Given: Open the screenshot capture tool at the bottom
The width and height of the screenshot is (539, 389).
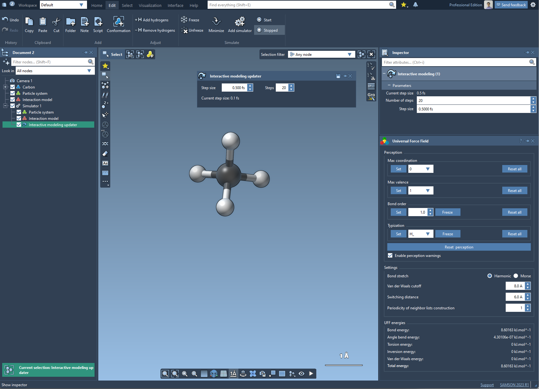Looking at the screenshot, I should coord(263,374).
